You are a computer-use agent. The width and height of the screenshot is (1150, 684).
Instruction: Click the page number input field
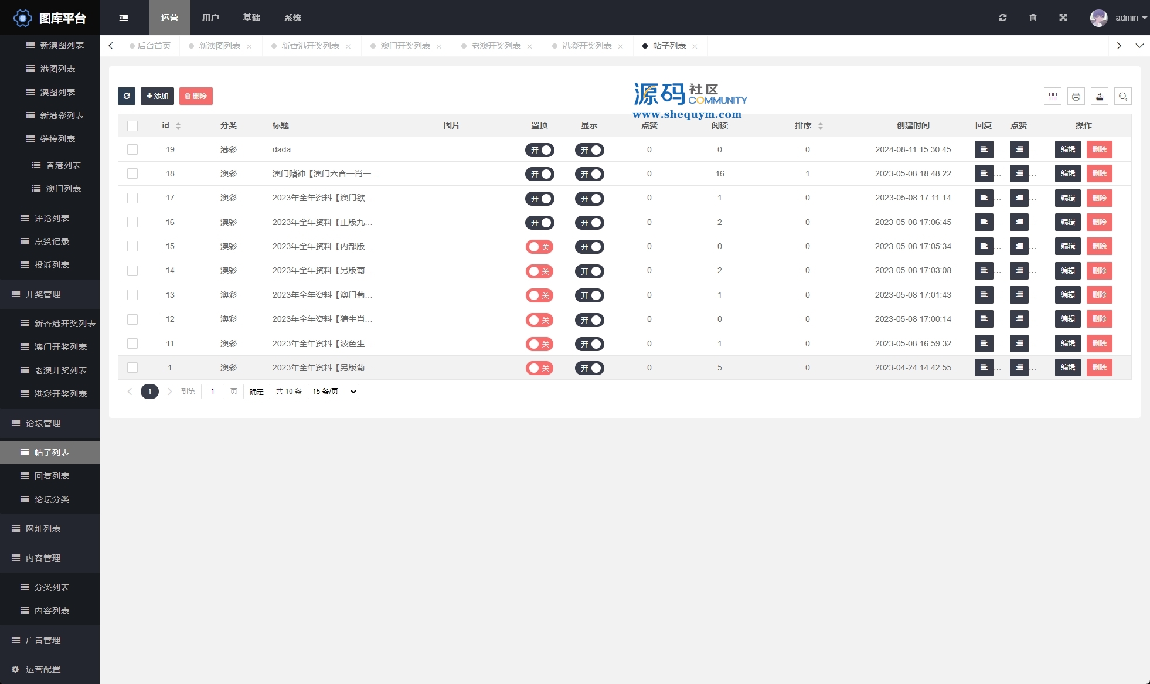(213, 392)
